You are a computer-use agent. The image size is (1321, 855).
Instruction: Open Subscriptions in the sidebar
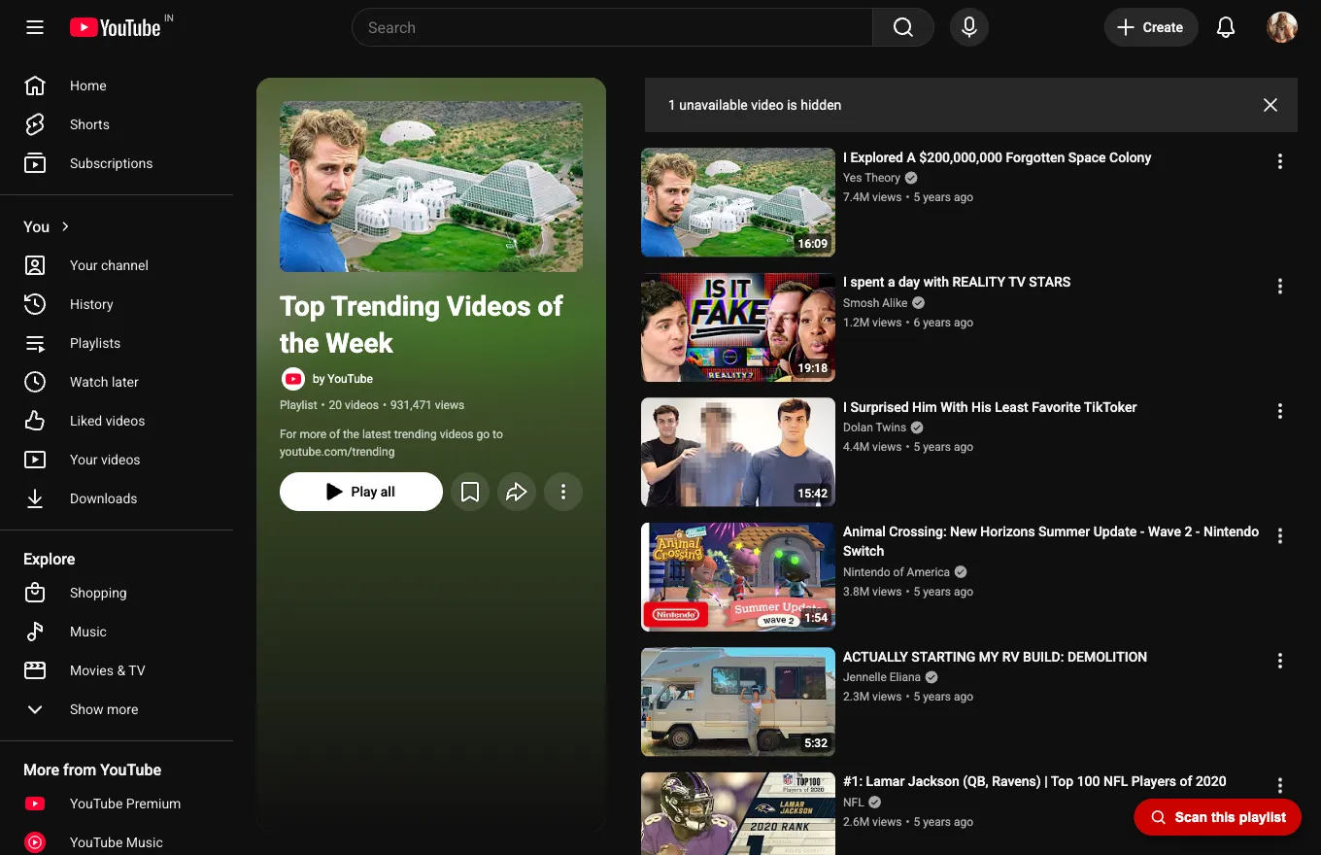pos(117,163)
